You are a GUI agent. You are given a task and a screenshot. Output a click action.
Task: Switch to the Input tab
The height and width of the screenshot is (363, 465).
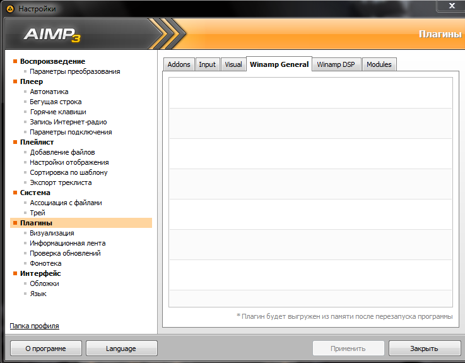click(208, 64)
